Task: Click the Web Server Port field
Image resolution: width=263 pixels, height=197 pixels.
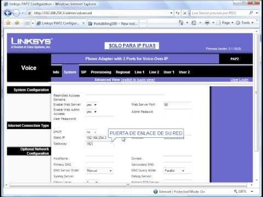Action: (177, 105)
